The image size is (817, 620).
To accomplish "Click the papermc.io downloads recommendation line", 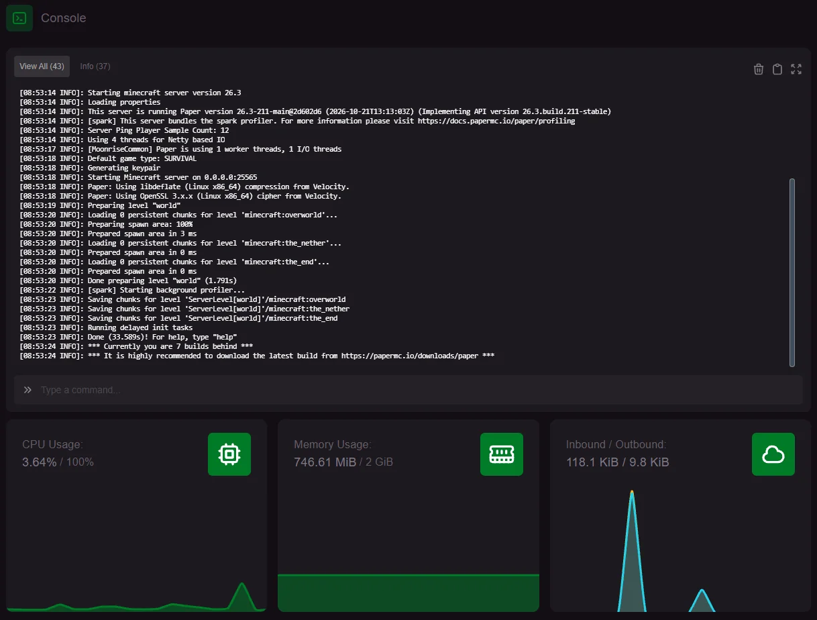I will 257,356.
